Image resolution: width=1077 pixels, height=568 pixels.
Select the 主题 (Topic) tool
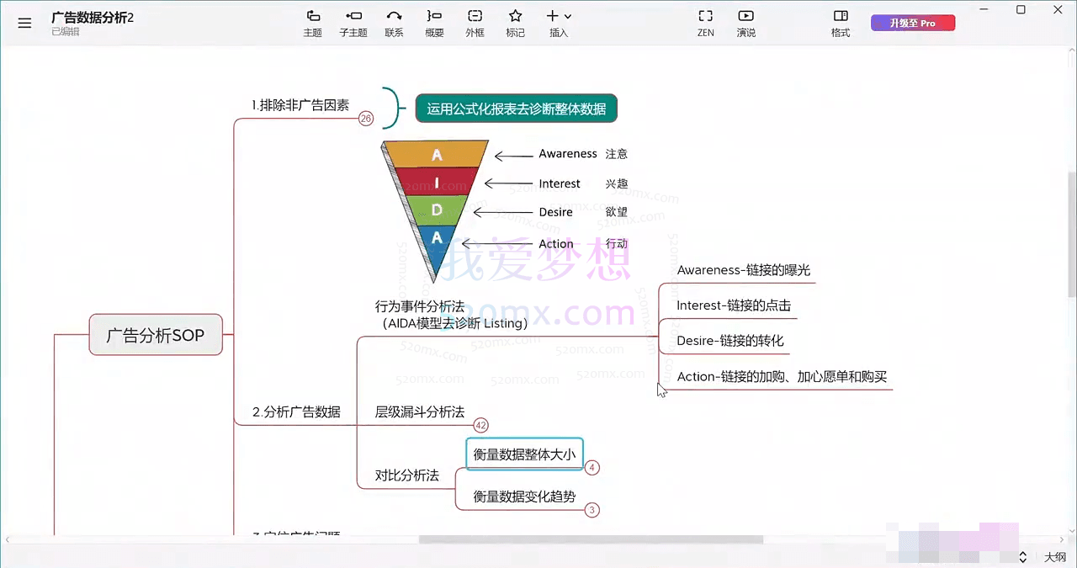point(312,23)
